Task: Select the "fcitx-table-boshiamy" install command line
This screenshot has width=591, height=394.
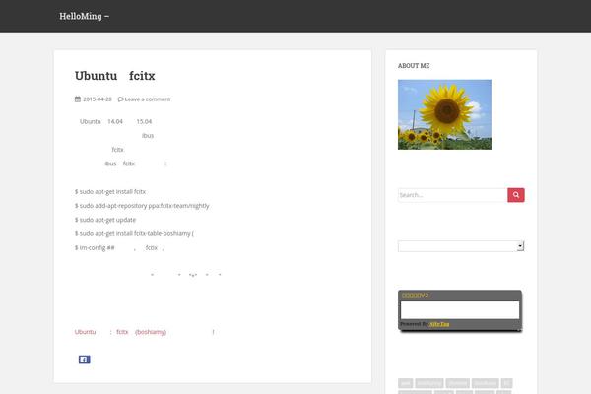Action: point(134,233)
